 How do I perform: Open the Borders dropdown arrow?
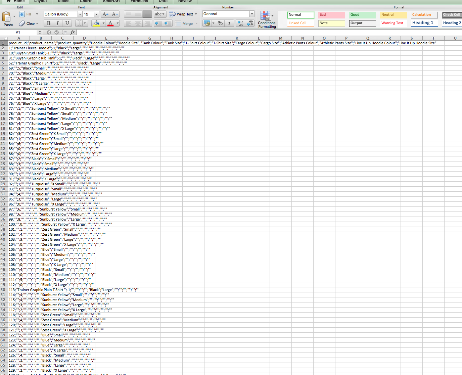coord(85,23)
